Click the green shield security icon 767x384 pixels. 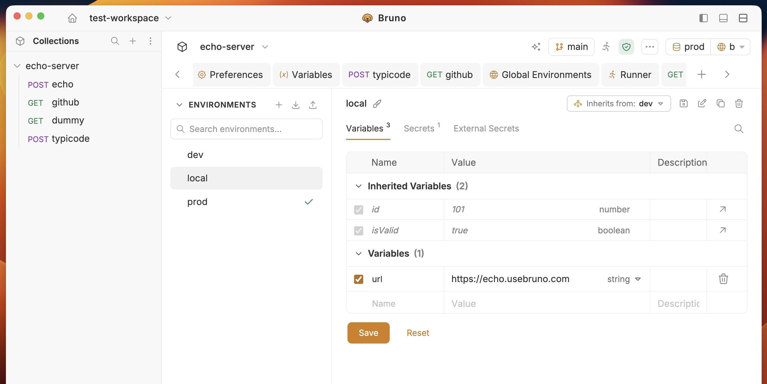point(626,47)
